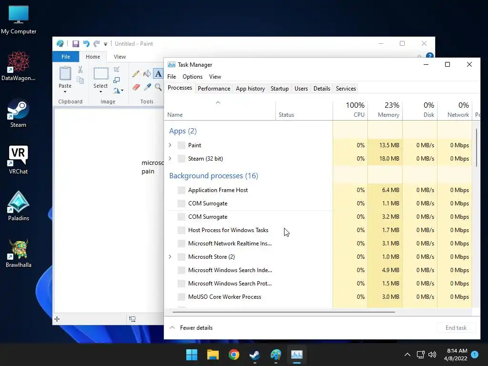The height and width of the screenshot is (366, 488).
Task: Select the Pencil tool in Paint
Action: click(x=136, y=74)
